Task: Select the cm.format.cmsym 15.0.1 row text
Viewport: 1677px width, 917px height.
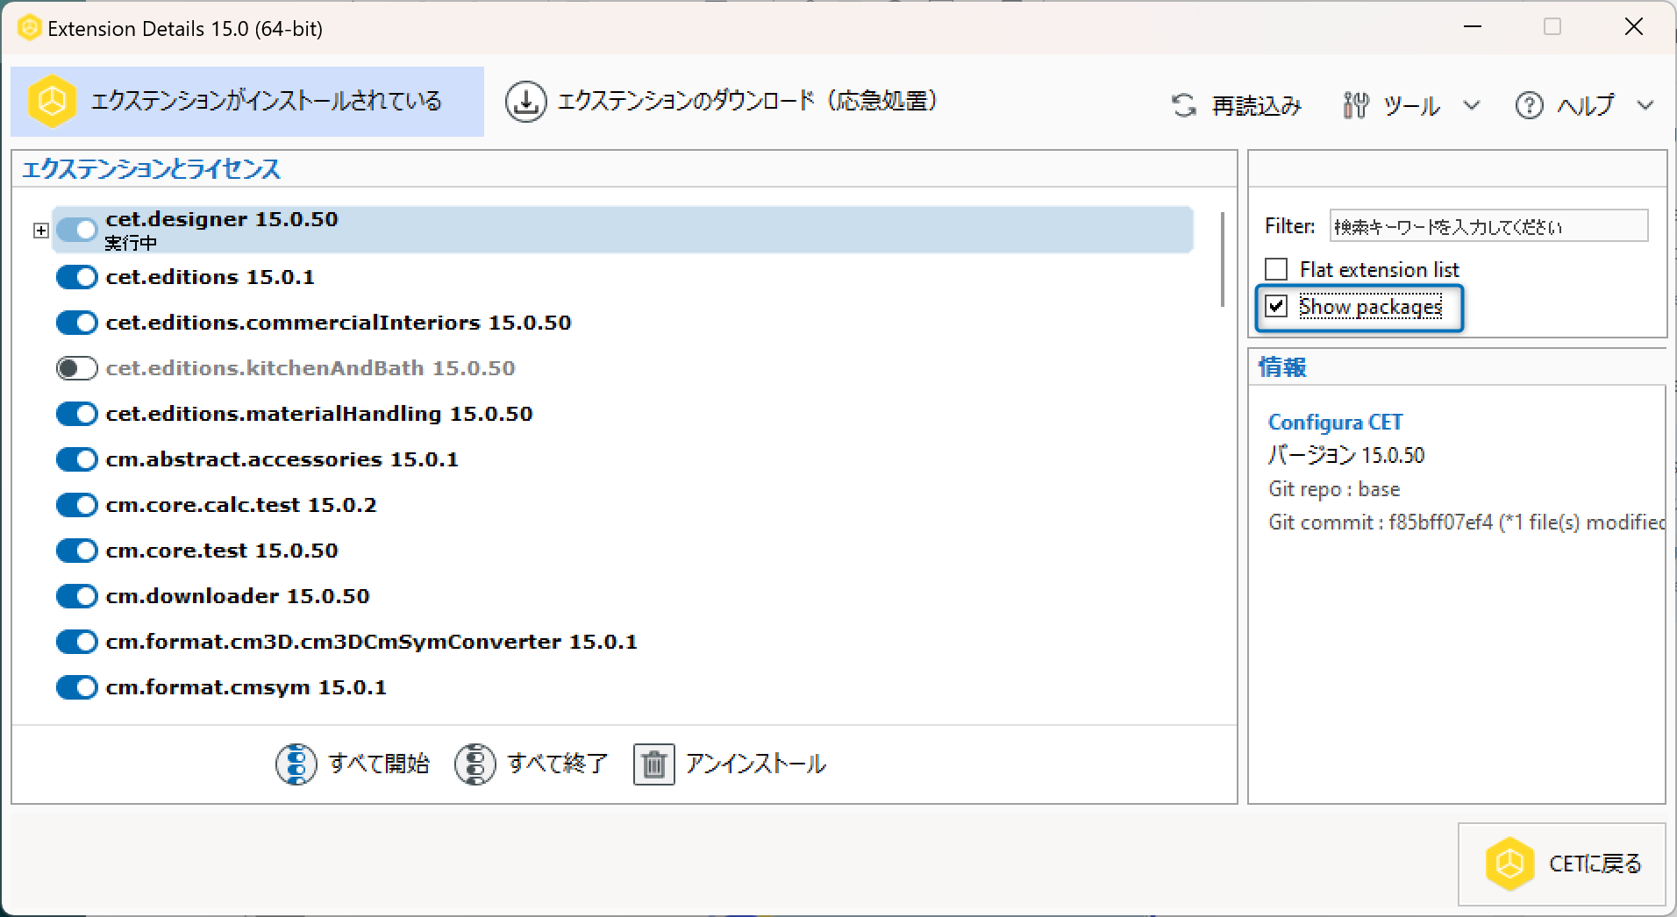Action: point(246,687)
